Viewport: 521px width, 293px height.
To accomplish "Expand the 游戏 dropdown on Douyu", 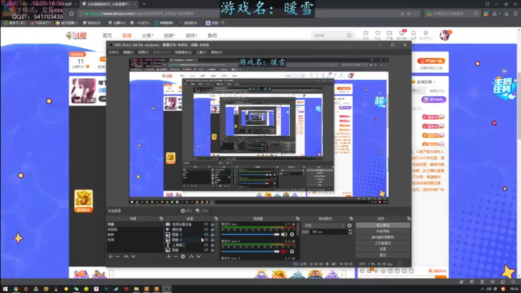I will tap(191, 35).
